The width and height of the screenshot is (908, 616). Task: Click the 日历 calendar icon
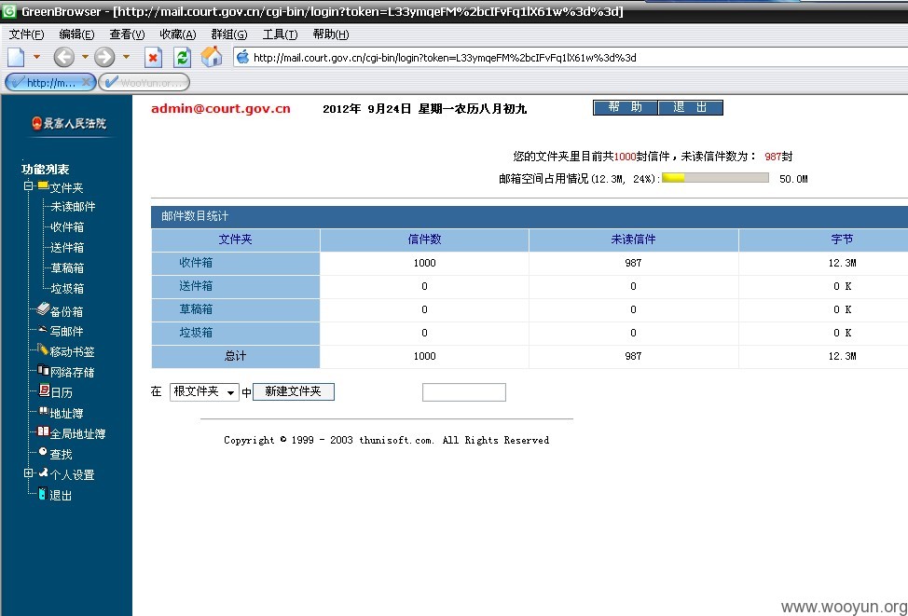[x=44, y=390]
